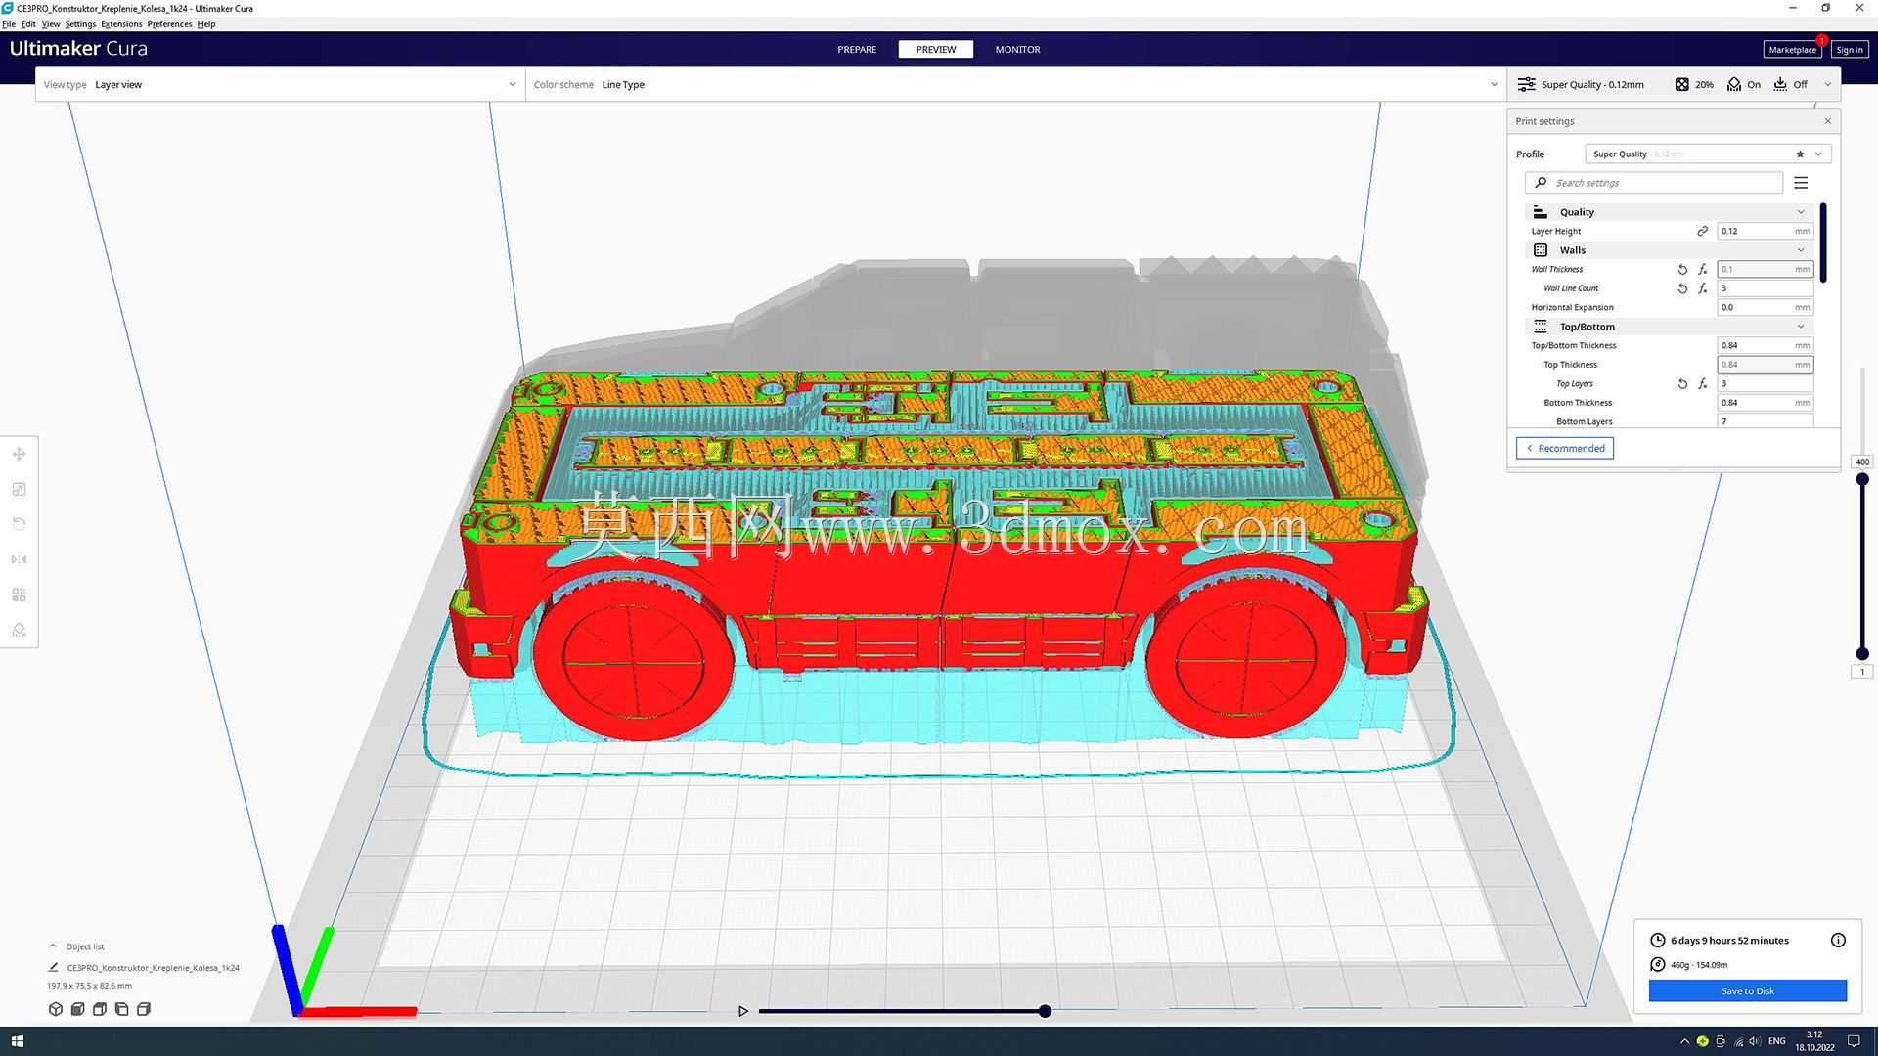Viewport: 1878px width, 1056px height.
Task: Select the Move tool in left toolbar
Action: tap(19, 454)
